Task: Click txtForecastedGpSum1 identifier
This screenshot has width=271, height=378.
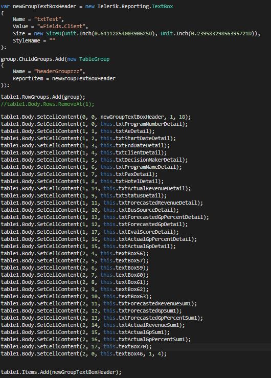Action: pos(147,311)
